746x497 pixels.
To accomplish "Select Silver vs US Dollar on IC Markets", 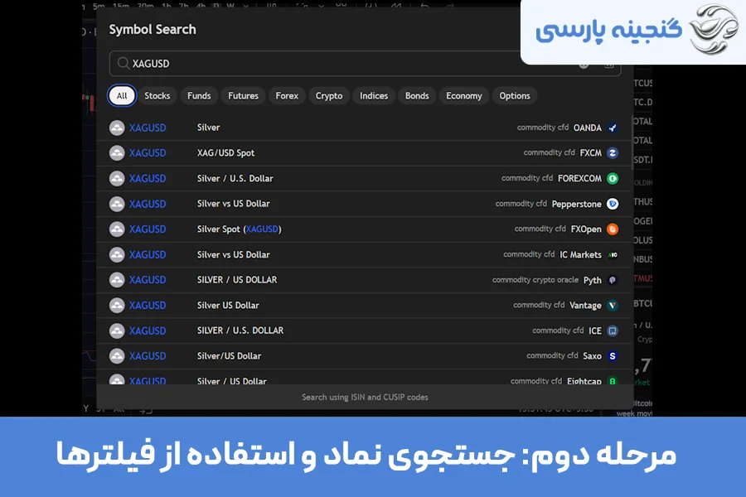I will pos(233,254).
